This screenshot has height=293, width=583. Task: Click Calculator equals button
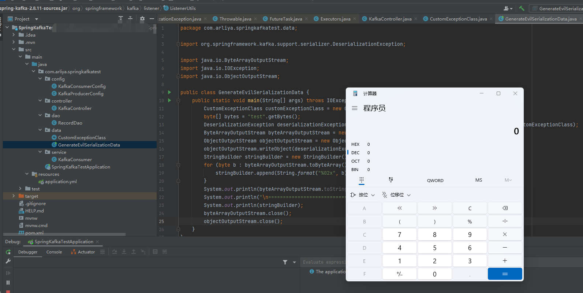click(505, 274)
